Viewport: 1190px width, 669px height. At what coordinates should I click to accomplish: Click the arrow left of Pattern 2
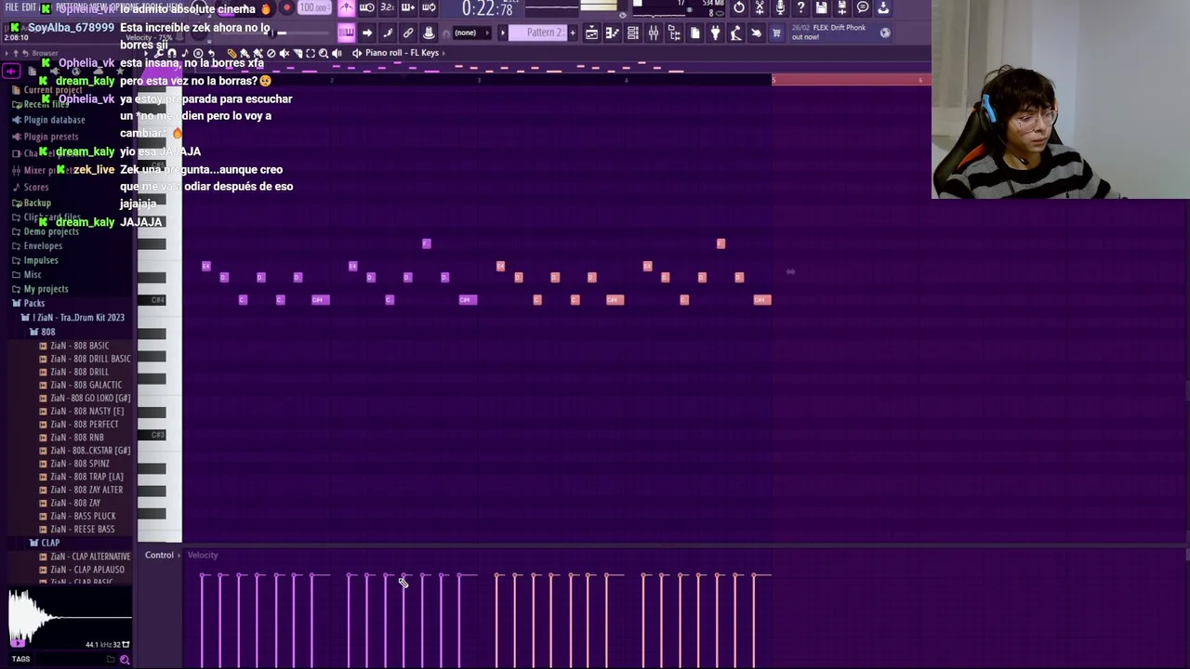point(502,33)
